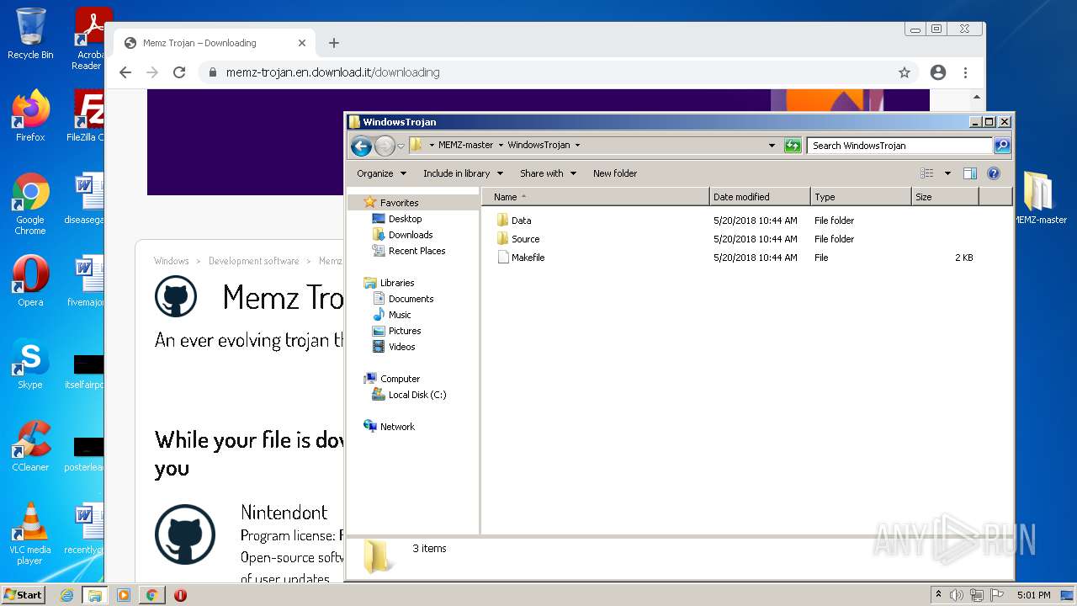Select Libraries in navigation pane
The height and width of the screenshot is (606, 1077).
397,283
